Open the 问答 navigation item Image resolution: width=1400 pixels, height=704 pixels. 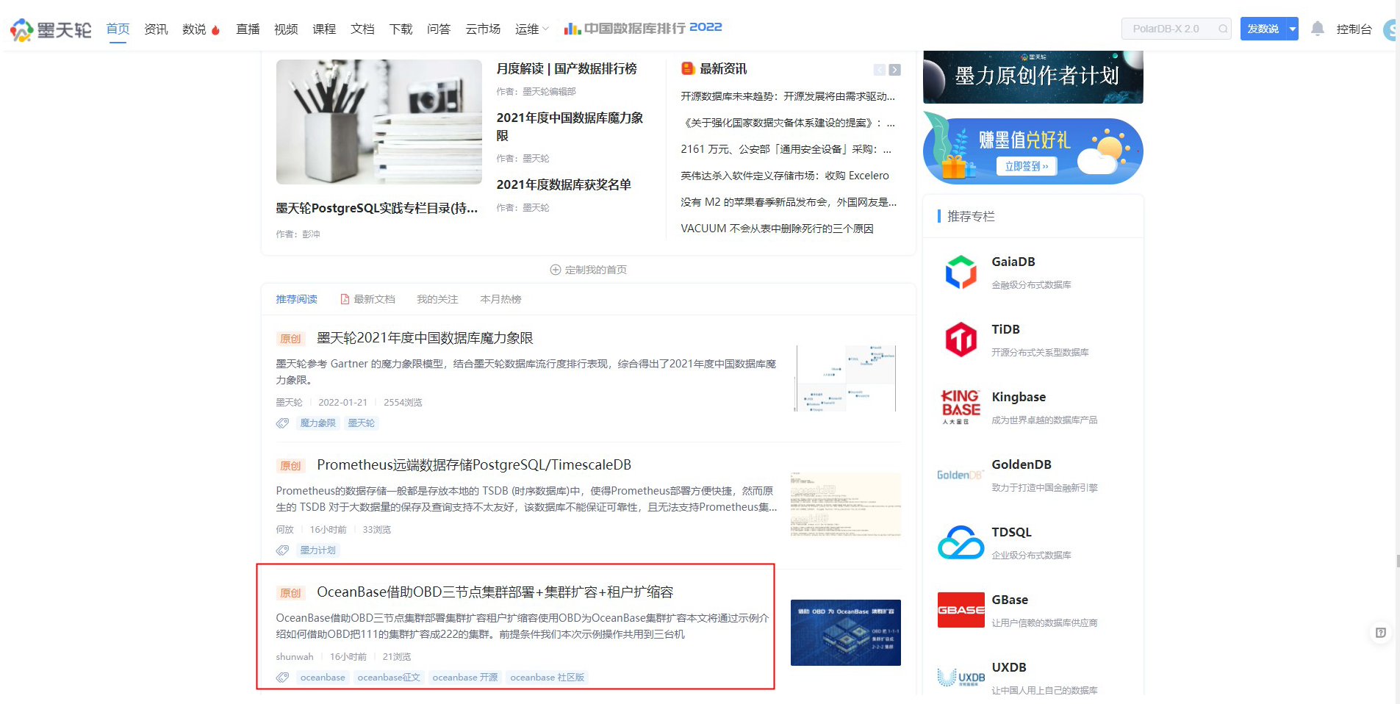[439, 29]
